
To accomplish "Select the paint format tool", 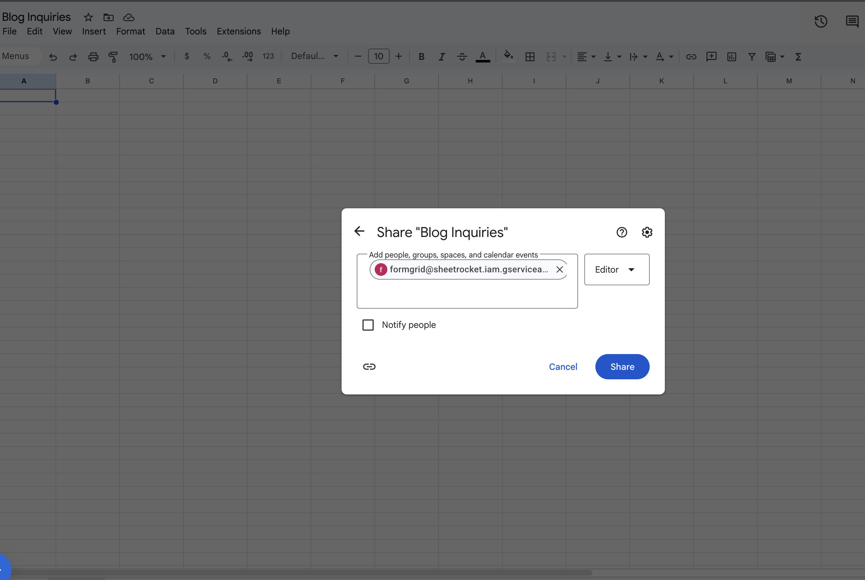I will pyautogui.click(x=113, y=56).
